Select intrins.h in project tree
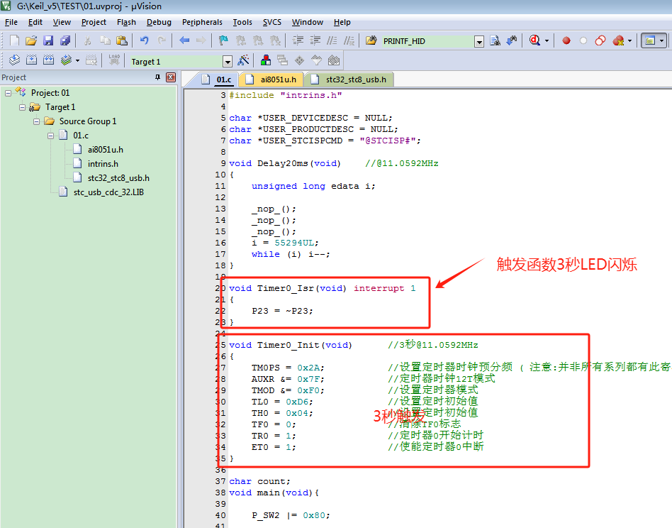 click(103, 164)
